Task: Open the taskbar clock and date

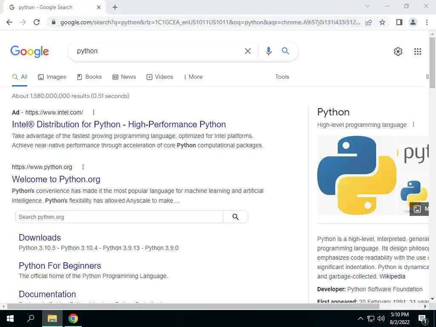Action: (400, 318)
